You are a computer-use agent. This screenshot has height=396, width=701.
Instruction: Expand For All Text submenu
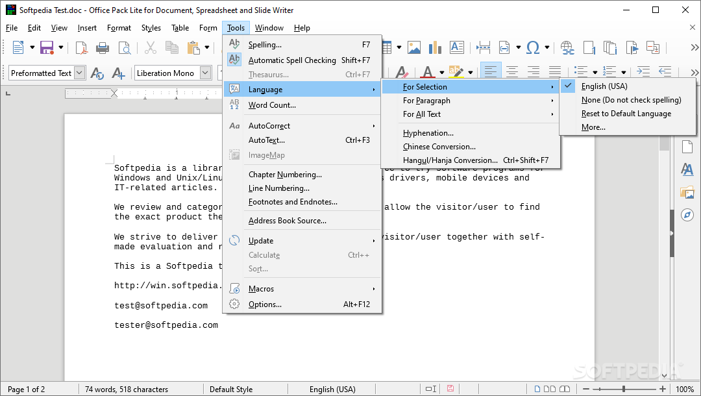point(471,114)
